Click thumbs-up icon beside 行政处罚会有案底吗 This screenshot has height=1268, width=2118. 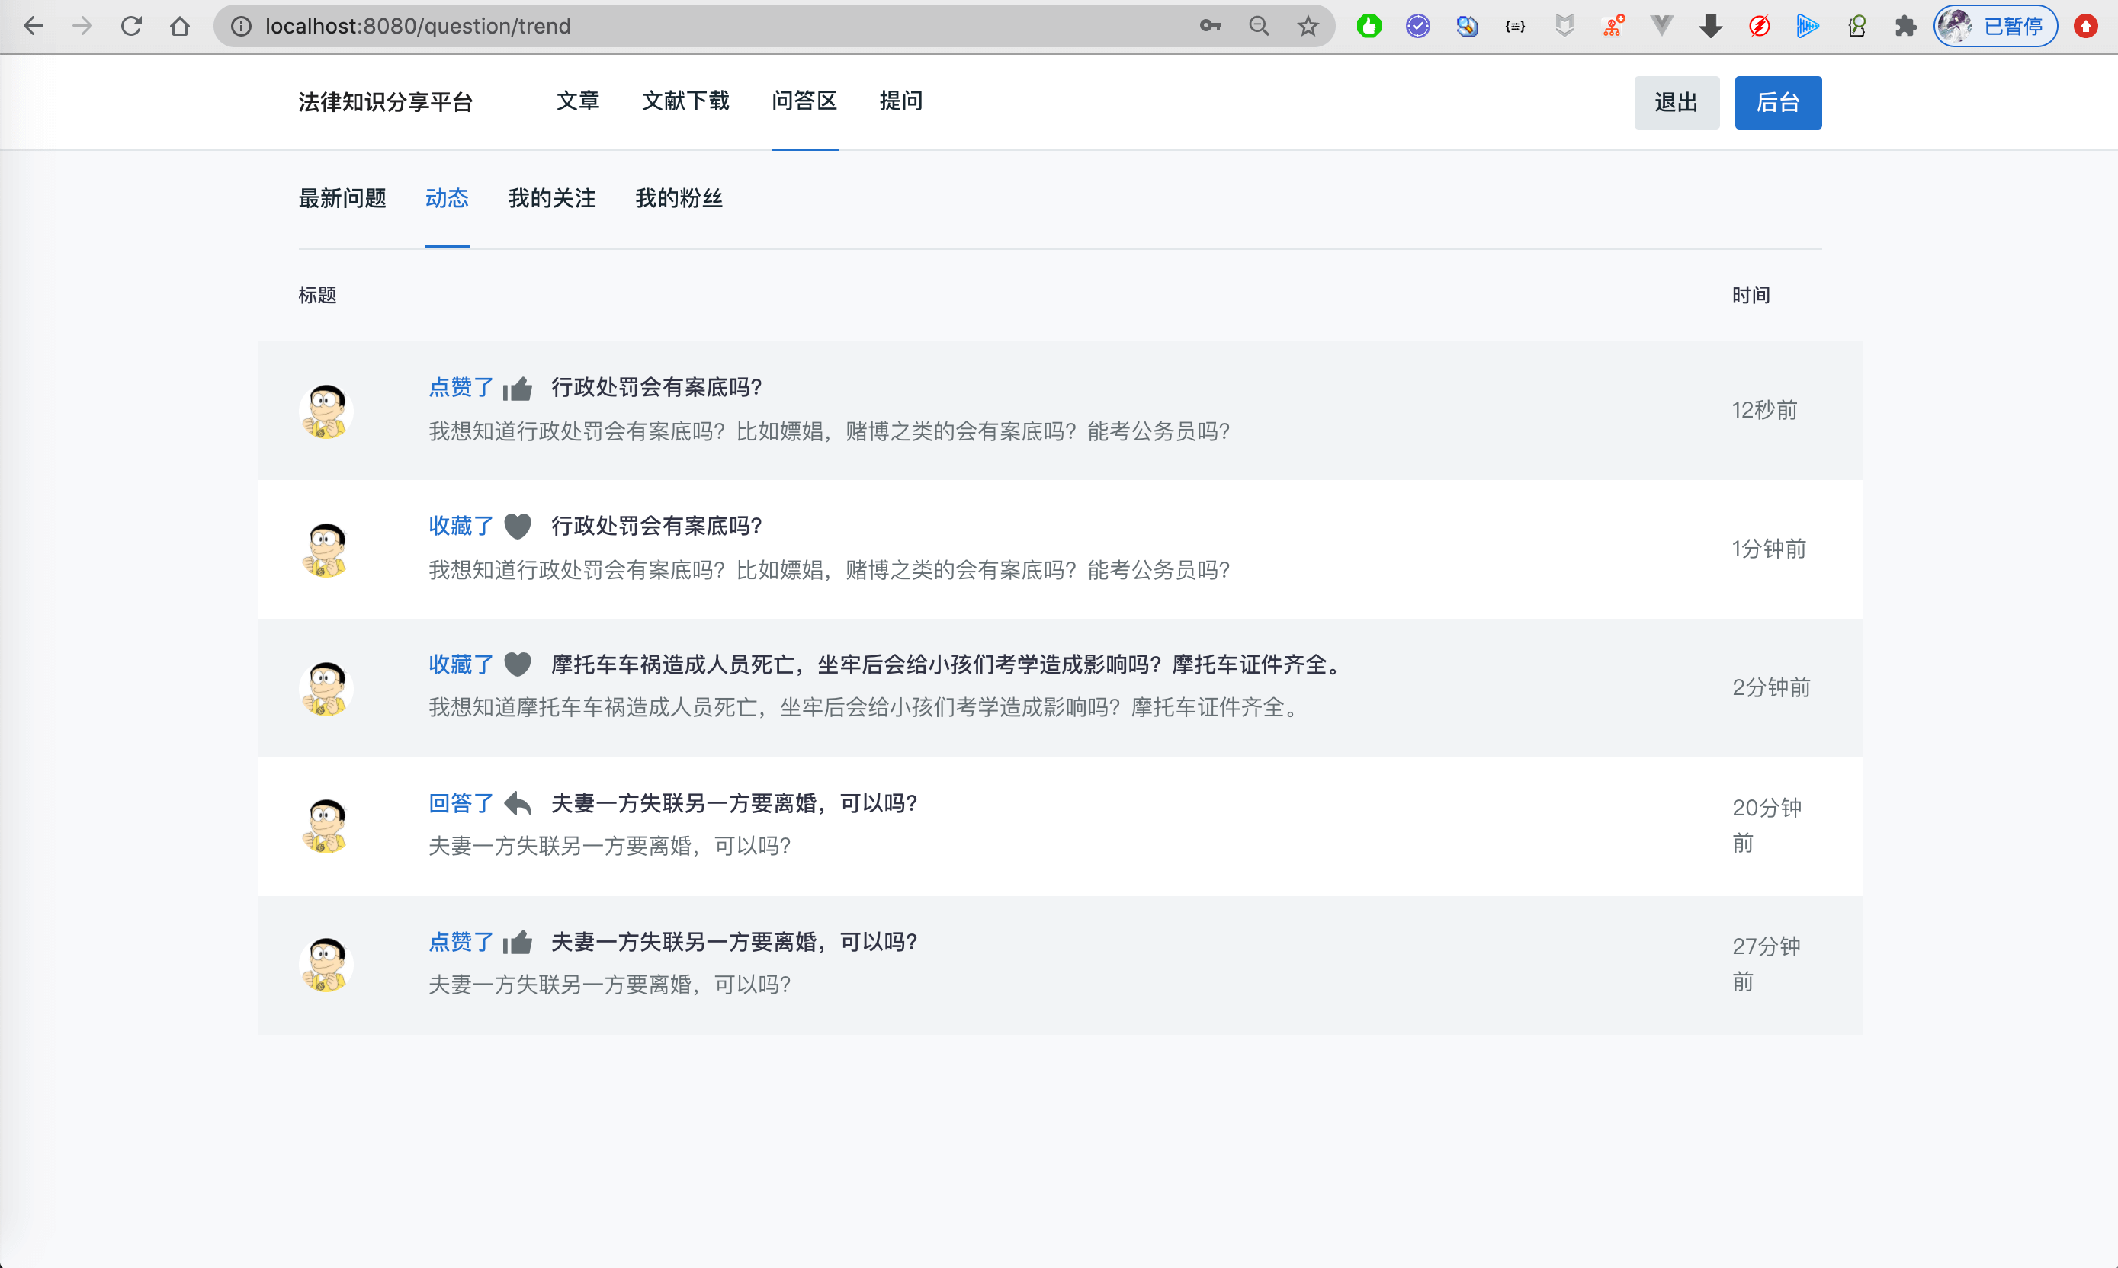coord(517,389)
